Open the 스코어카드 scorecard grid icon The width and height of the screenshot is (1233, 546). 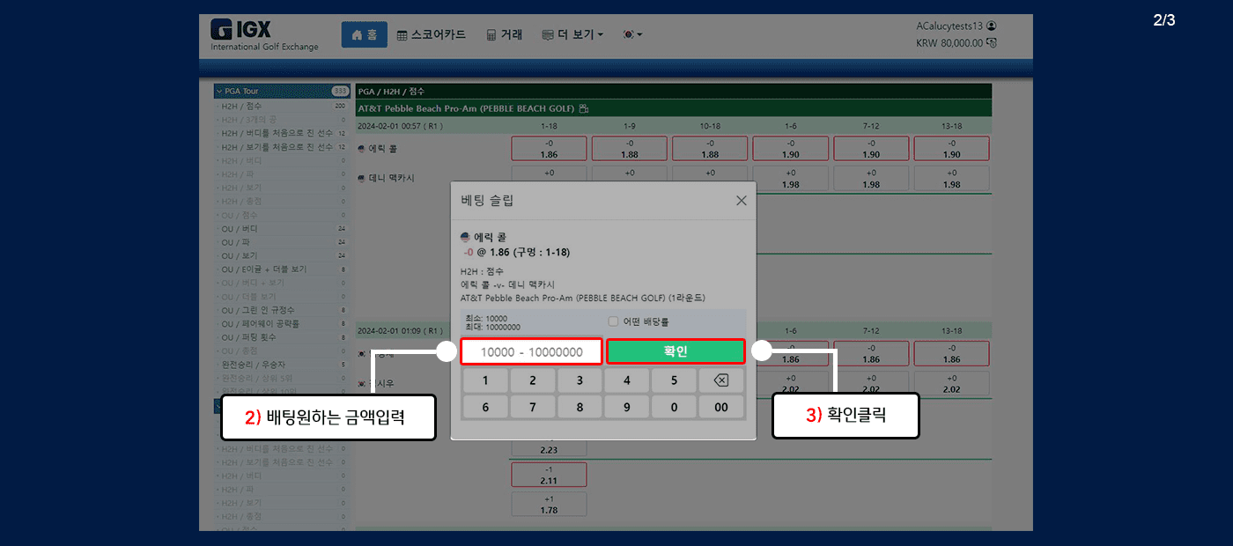point(402,35)
